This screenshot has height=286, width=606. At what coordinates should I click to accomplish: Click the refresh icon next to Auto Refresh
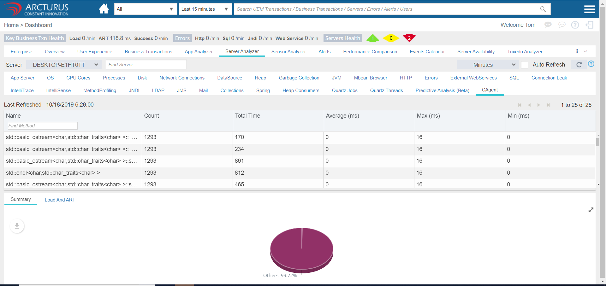point(579,65)
